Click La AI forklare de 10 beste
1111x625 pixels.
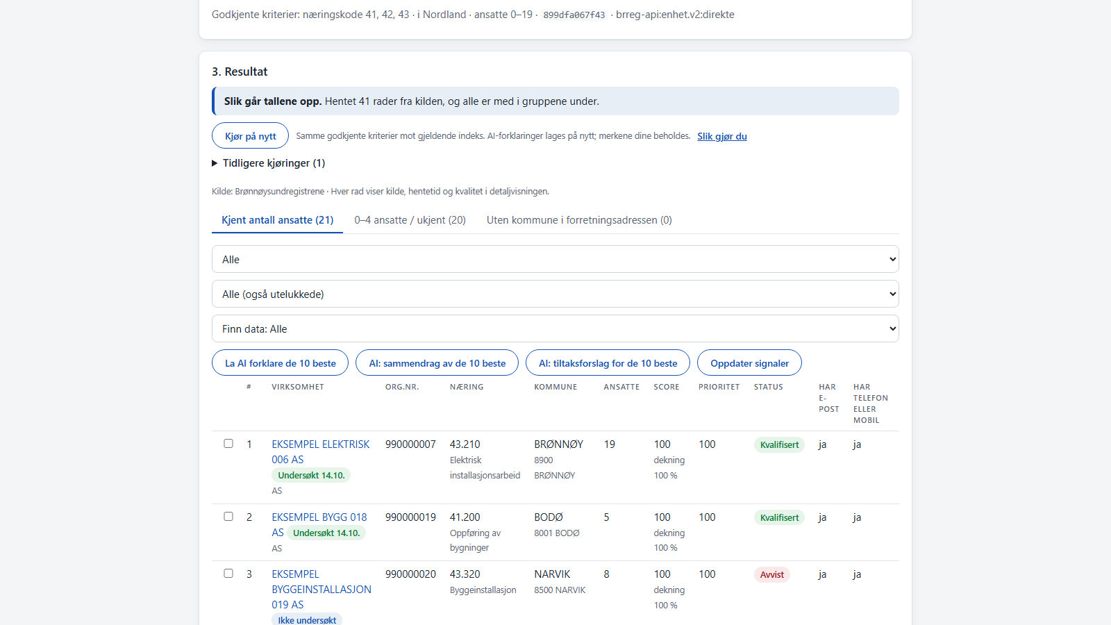[281, 363]
